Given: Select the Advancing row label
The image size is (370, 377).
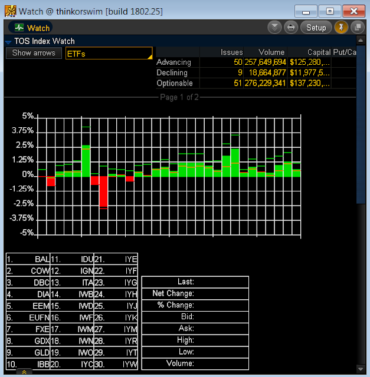Looking at the screenshot, I should click(173, 62).
